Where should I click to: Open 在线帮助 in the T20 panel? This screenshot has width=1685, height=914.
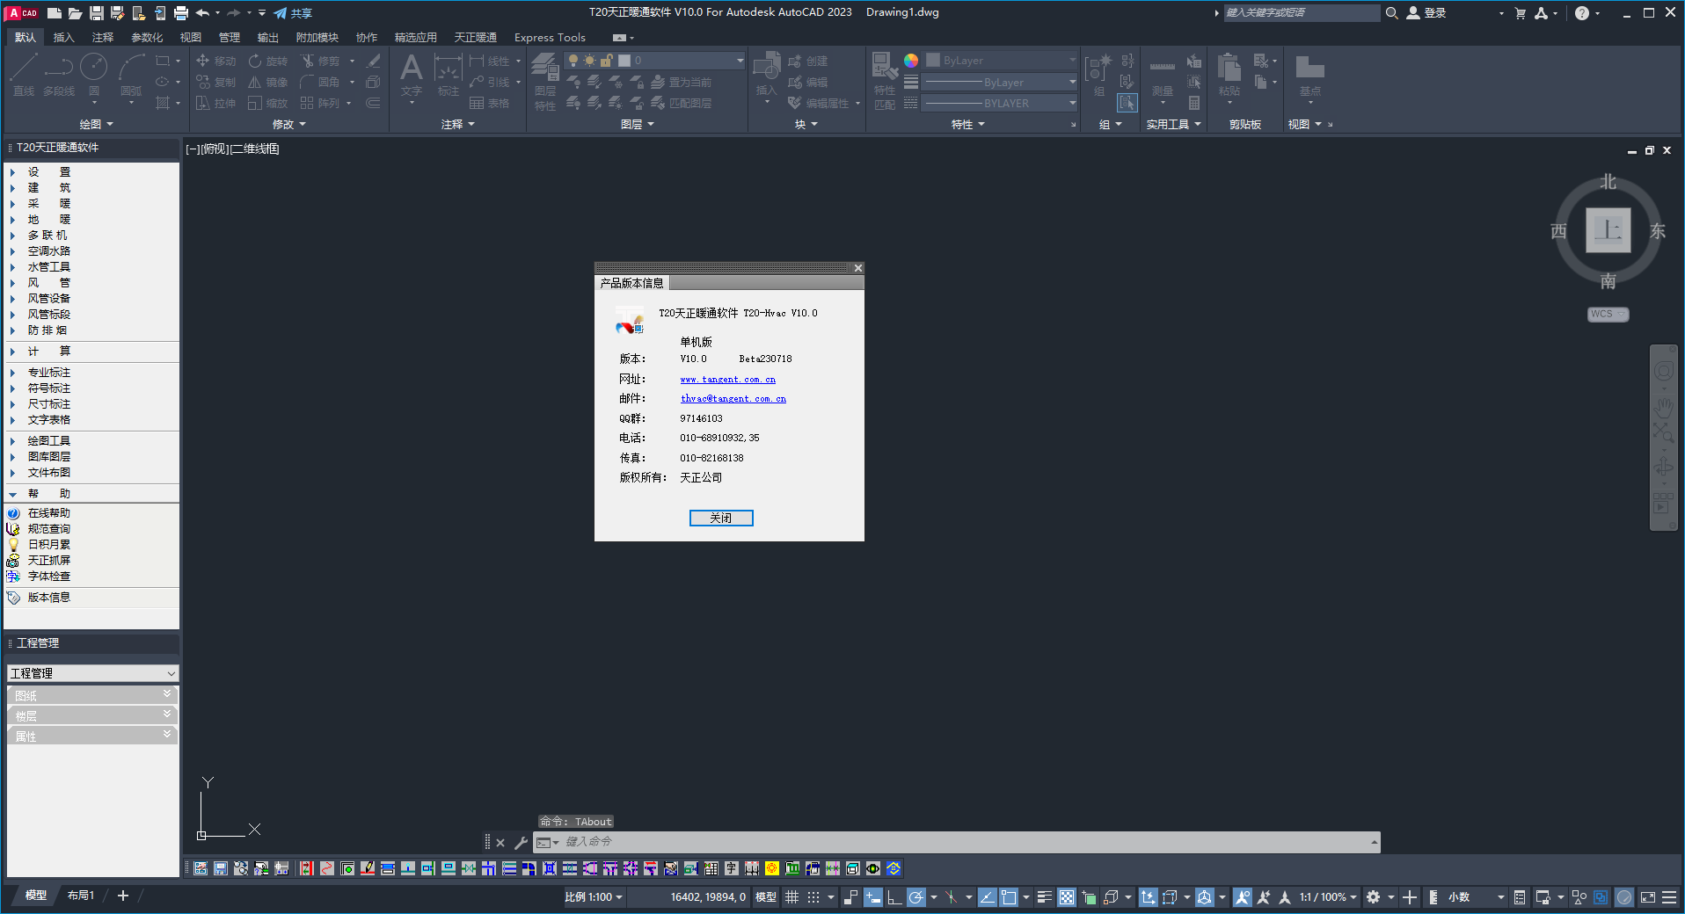[x=48, y=513]
